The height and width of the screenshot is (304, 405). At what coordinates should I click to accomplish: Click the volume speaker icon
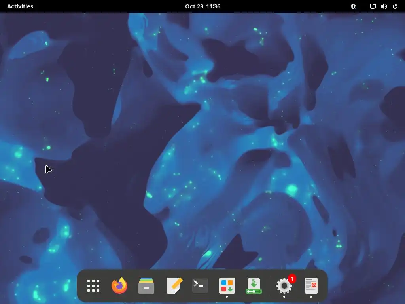(384, 6)
